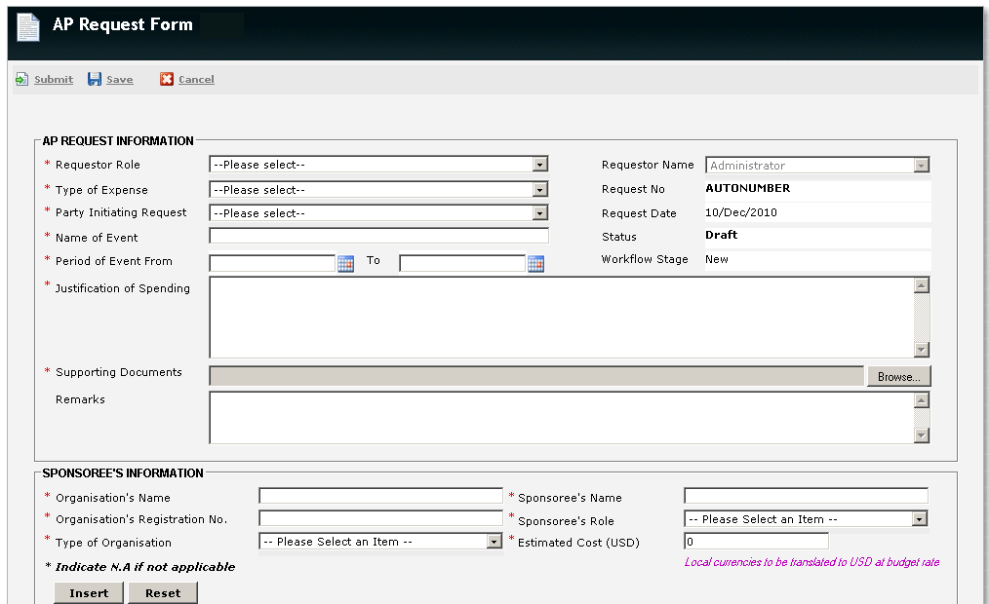Click the Indicate N.A if not applicable note
Screen dimensions: 989x604
click(x=140, y=567)
